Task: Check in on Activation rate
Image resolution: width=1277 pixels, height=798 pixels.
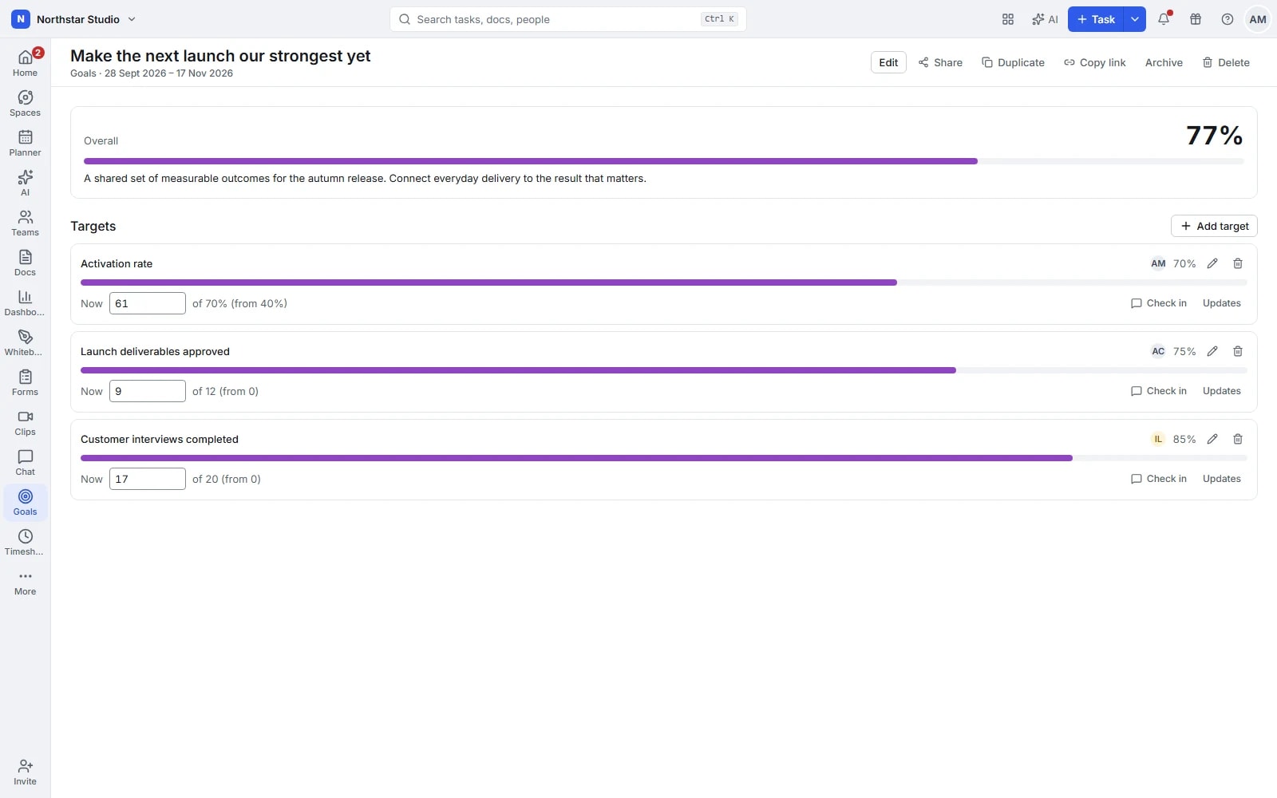Action: coord(1159,303)
